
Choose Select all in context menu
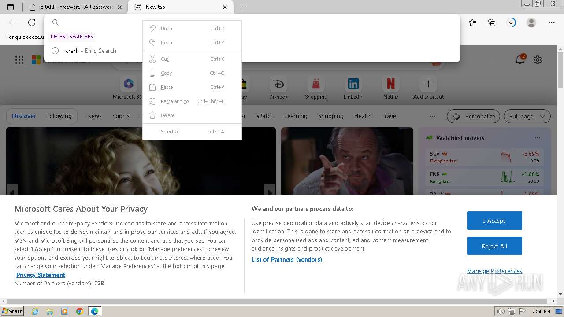tap(192, 132)
